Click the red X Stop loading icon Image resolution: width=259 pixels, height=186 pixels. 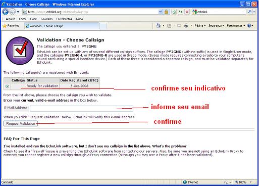click(187, 12)
